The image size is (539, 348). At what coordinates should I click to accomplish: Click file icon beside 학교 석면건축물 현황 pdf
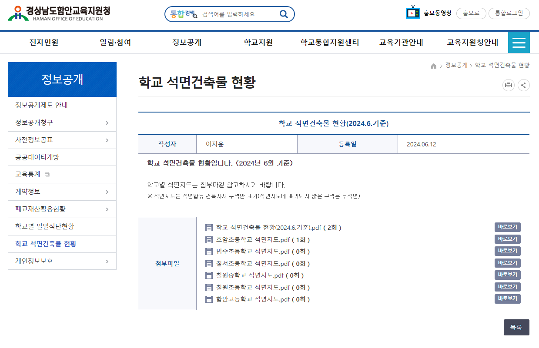click(209, 228)
